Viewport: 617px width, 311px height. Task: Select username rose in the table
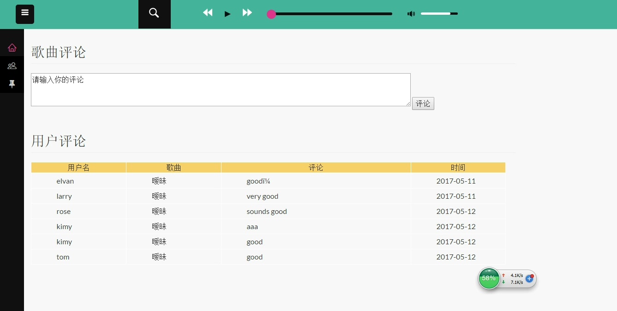coord(64,212)
